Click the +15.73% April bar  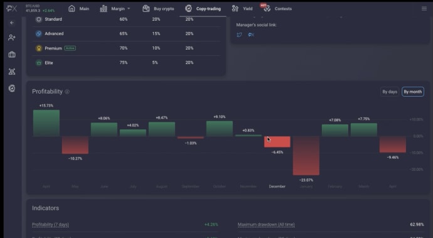coord(46,123)
